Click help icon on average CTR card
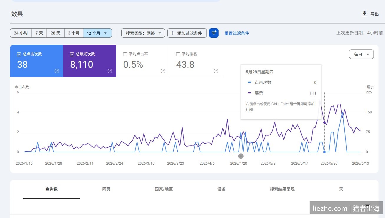This screenshot has width=385, height=218. pos(163,71)
